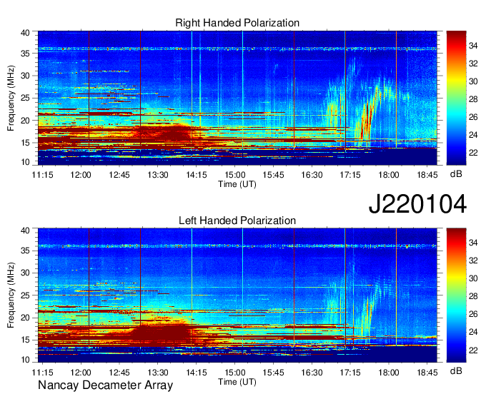Click the Left Handed Polarization title
486x394 pixels.
tap(237, 221)
